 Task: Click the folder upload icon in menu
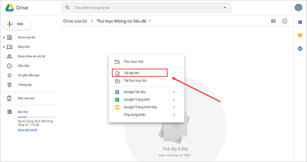click(117, 81)
